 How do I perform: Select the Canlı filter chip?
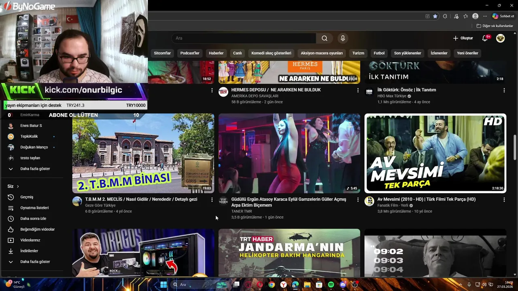coord(238,53)
